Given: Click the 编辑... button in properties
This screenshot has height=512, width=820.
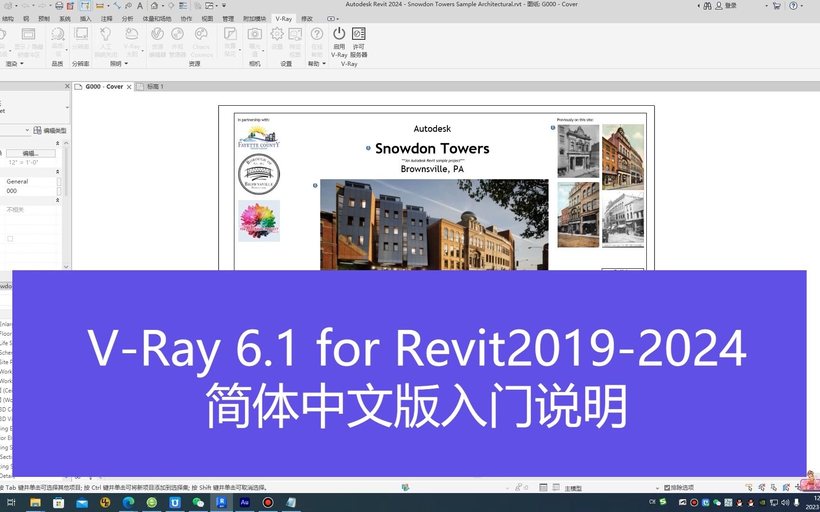Looking at the screenshot, I should click(x=30, y=153).
